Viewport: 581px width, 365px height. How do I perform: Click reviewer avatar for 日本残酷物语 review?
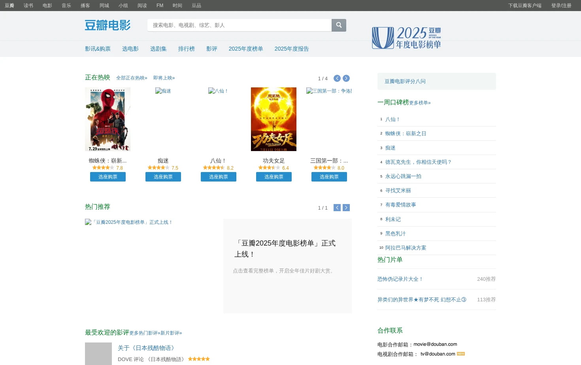click(x=98, y=354)
